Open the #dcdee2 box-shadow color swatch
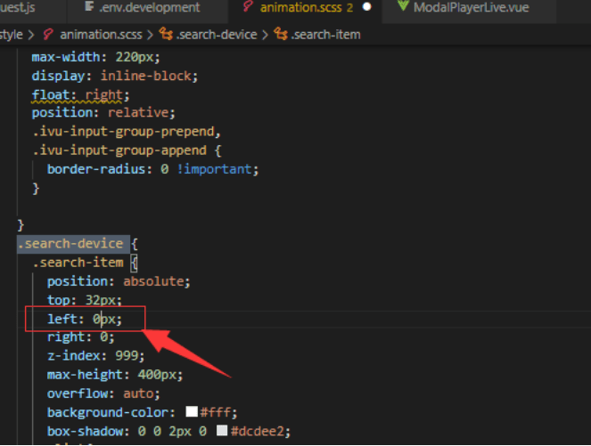Screen dimensions: 591x446 (222, 431)
